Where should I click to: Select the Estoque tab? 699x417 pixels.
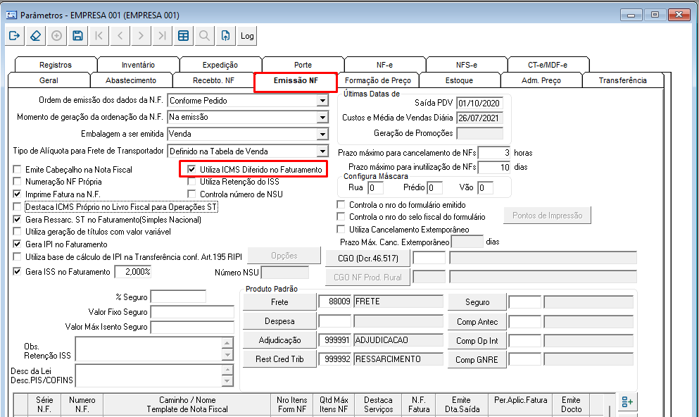click(x=459, y=80)
